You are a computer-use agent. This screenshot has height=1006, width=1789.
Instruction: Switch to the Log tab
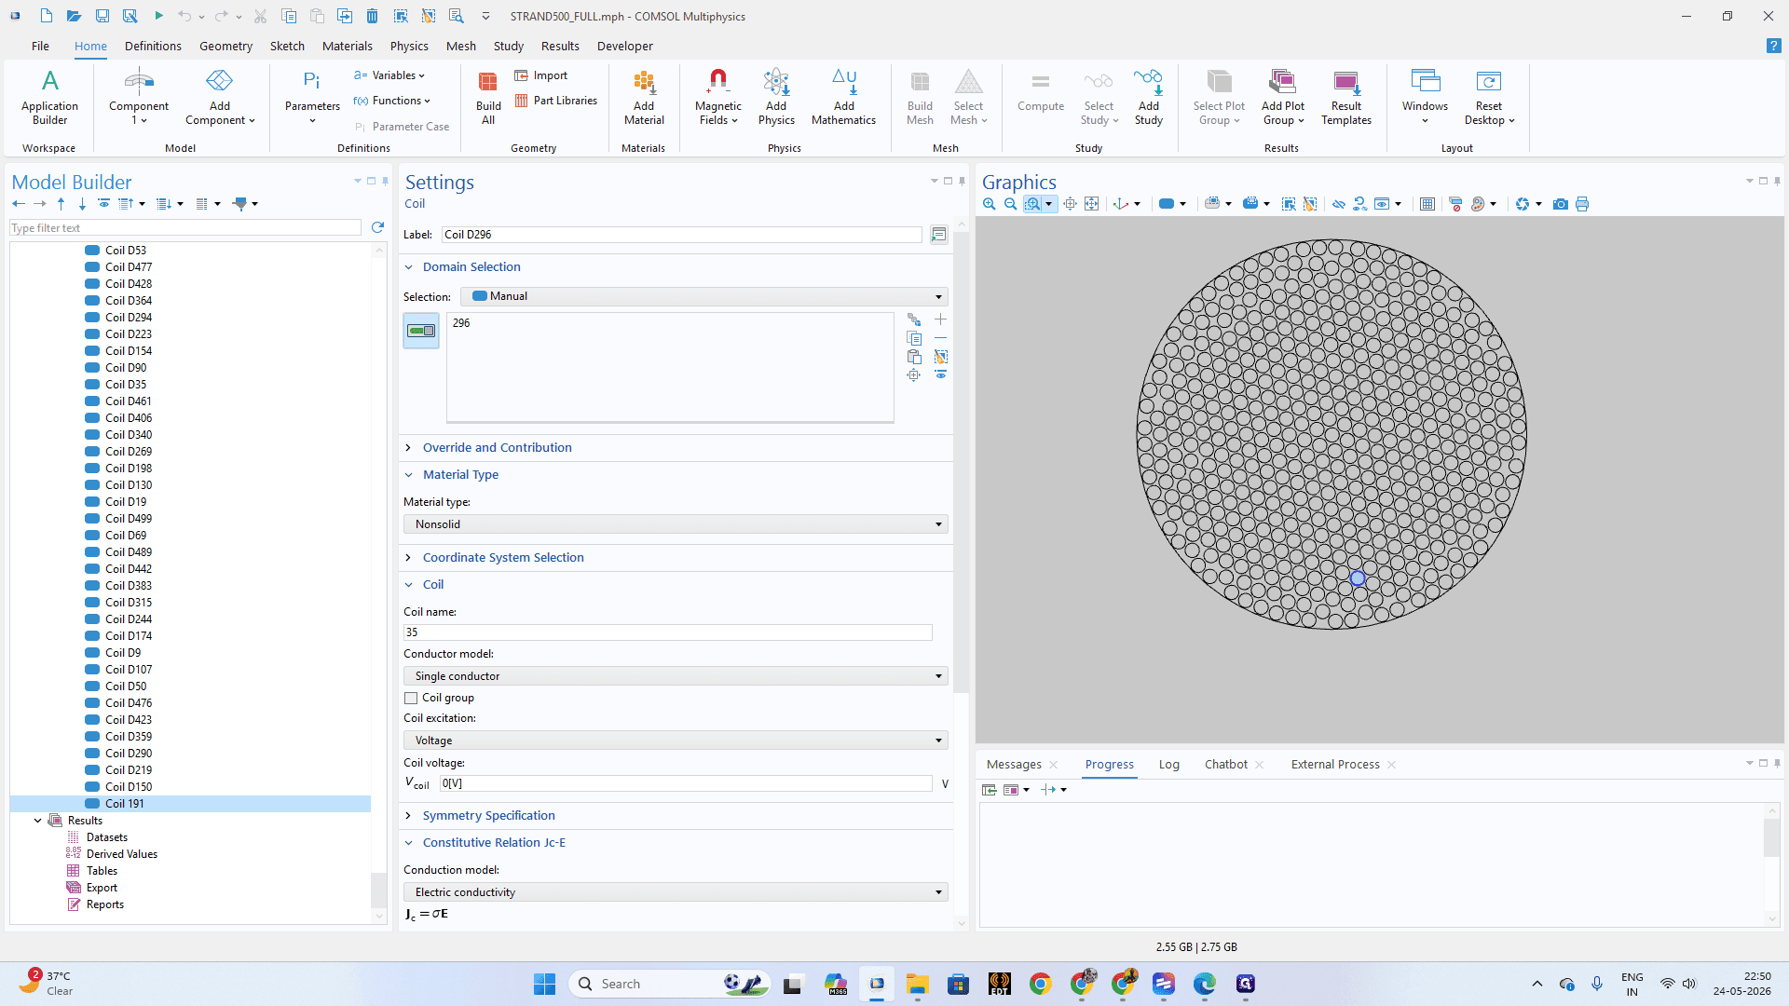tap(1168, 764)
